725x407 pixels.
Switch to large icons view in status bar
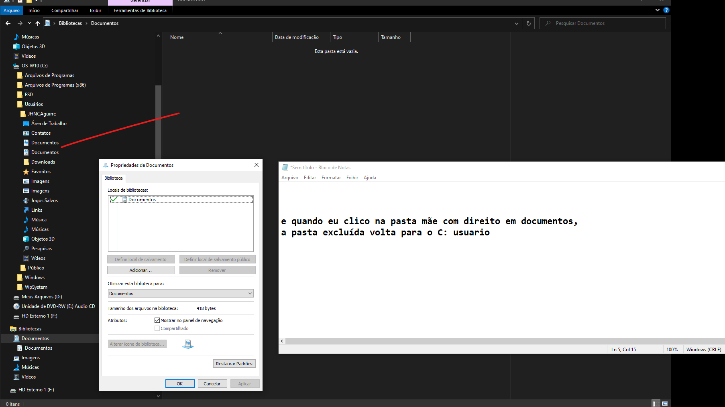665,403
